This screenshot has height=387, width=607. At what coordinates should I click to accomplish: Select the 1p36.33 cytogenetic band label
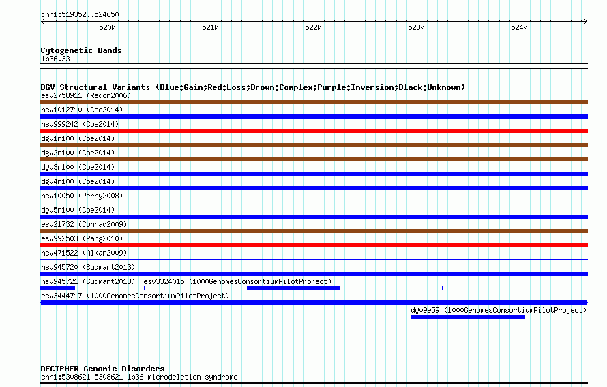click(x=55, y=59)
